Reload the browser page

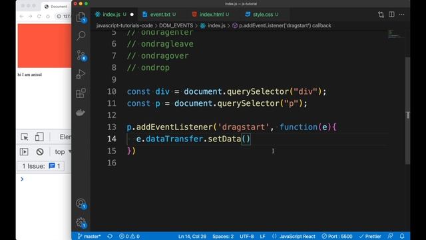coord(39,16)
